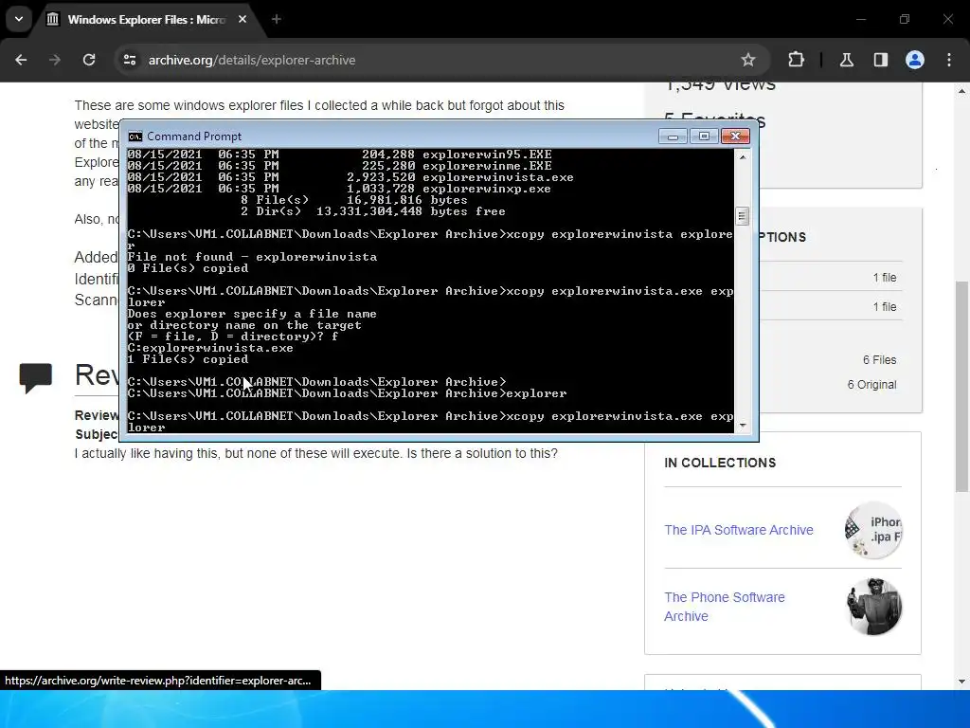
Task: Click the 6 Original download entry
Action: 871,385
